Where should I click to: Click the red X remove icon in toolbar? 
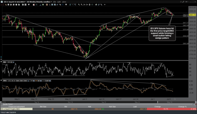(1, 5)
